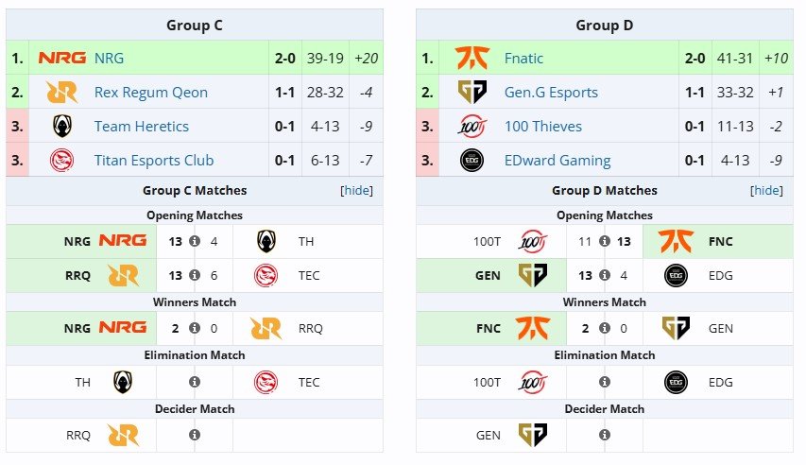Open info icon for GEN vs EDG match
The image size is (806, 465).
pyautogui.click(x=605, y=275)
